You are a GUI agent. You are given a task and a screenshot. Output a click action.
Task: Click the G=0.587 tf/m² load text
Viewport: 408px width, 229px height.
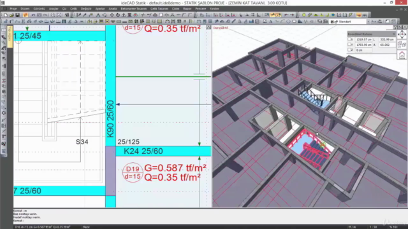[175, 168]
